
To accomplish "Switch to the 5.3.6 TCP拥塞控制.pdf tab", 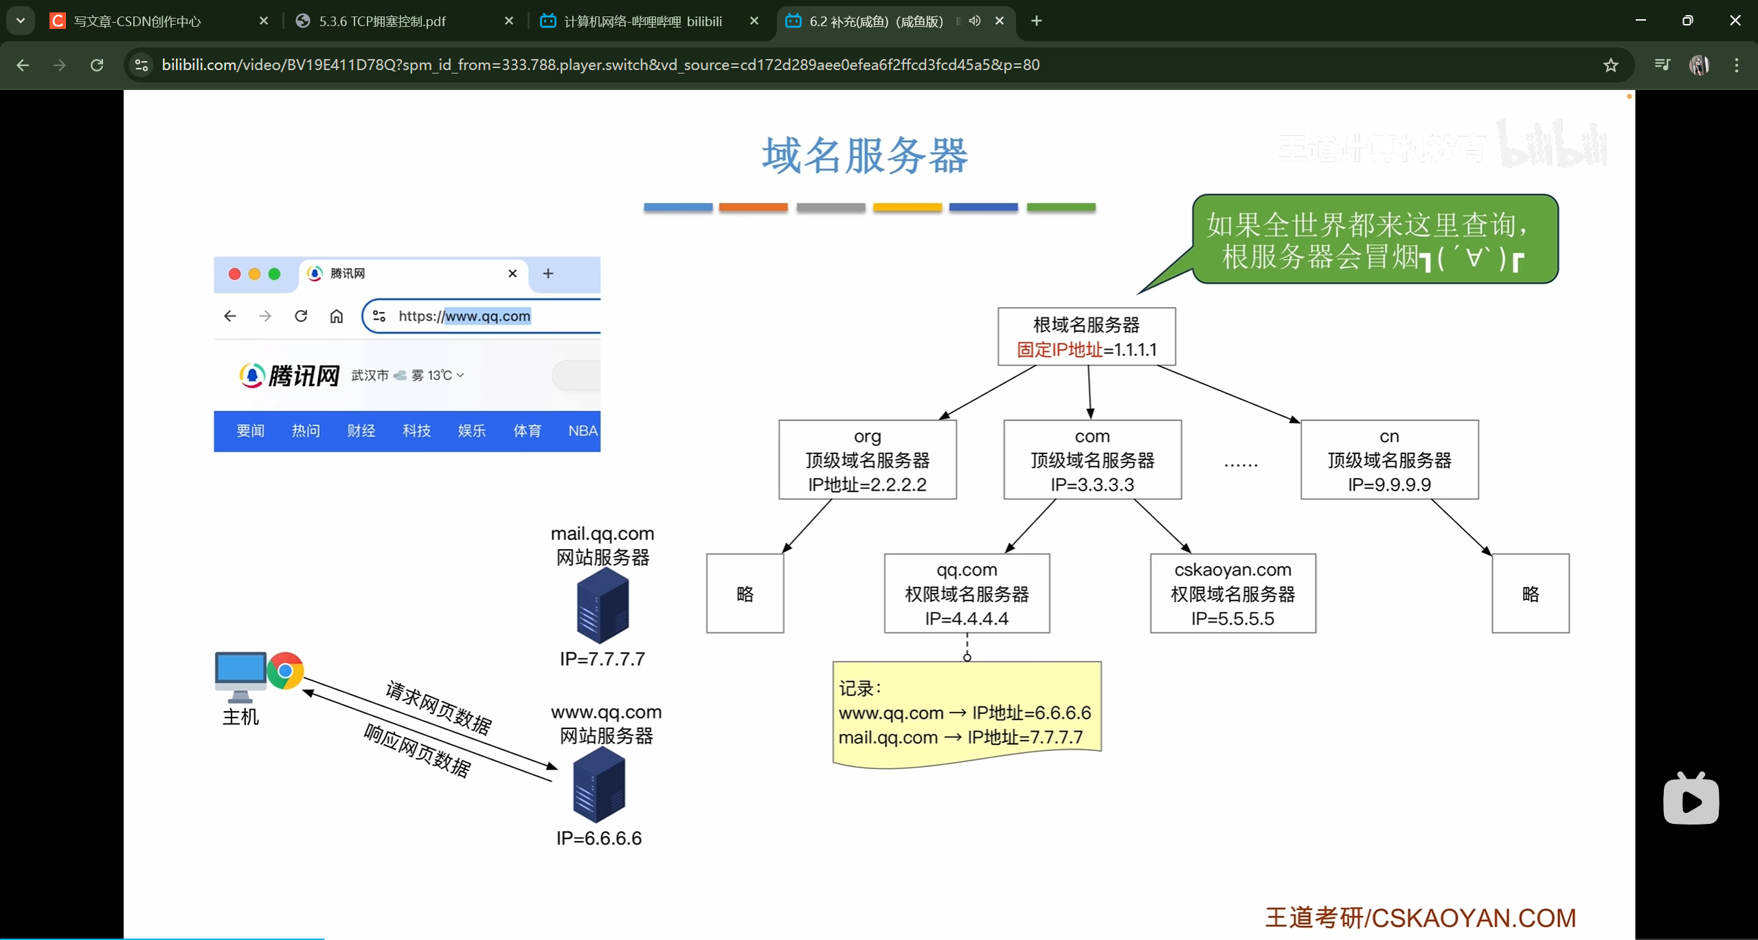I will [382, 21].
